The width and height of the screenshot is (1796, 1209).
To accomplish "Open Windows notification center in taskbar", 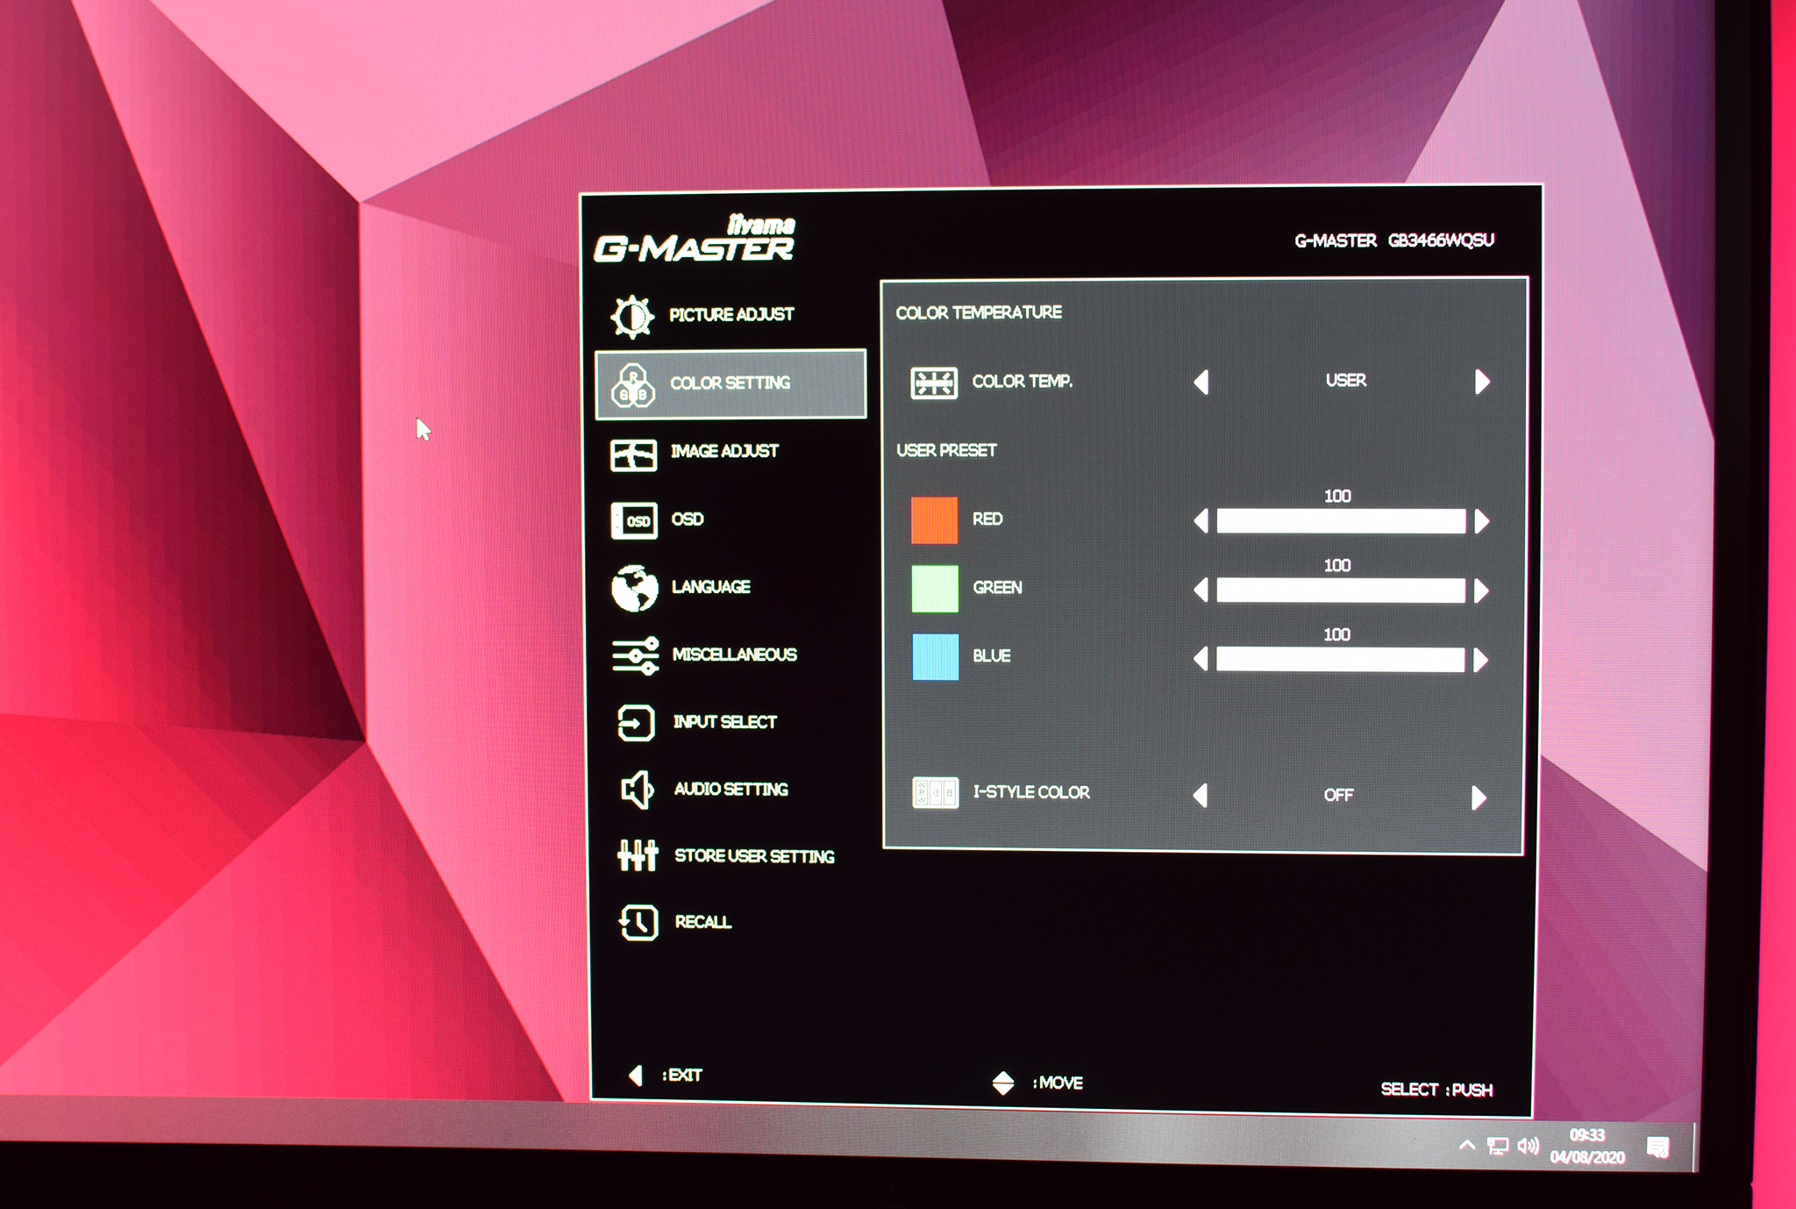I will [1657, 1147].
